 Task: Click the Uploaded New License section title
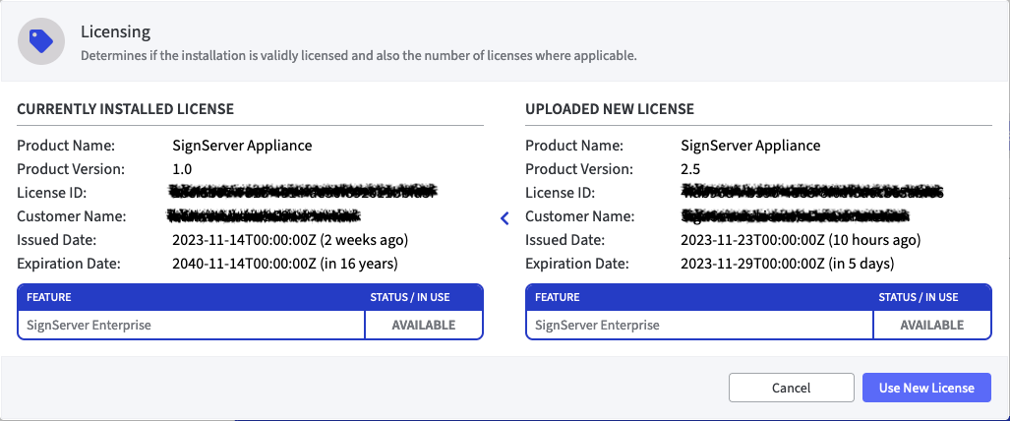point(609,108)
